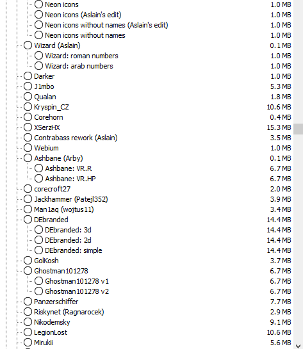Select radio button for Neon icons without names
Viewport: 303px width, 349px height.
pos(38,35)
